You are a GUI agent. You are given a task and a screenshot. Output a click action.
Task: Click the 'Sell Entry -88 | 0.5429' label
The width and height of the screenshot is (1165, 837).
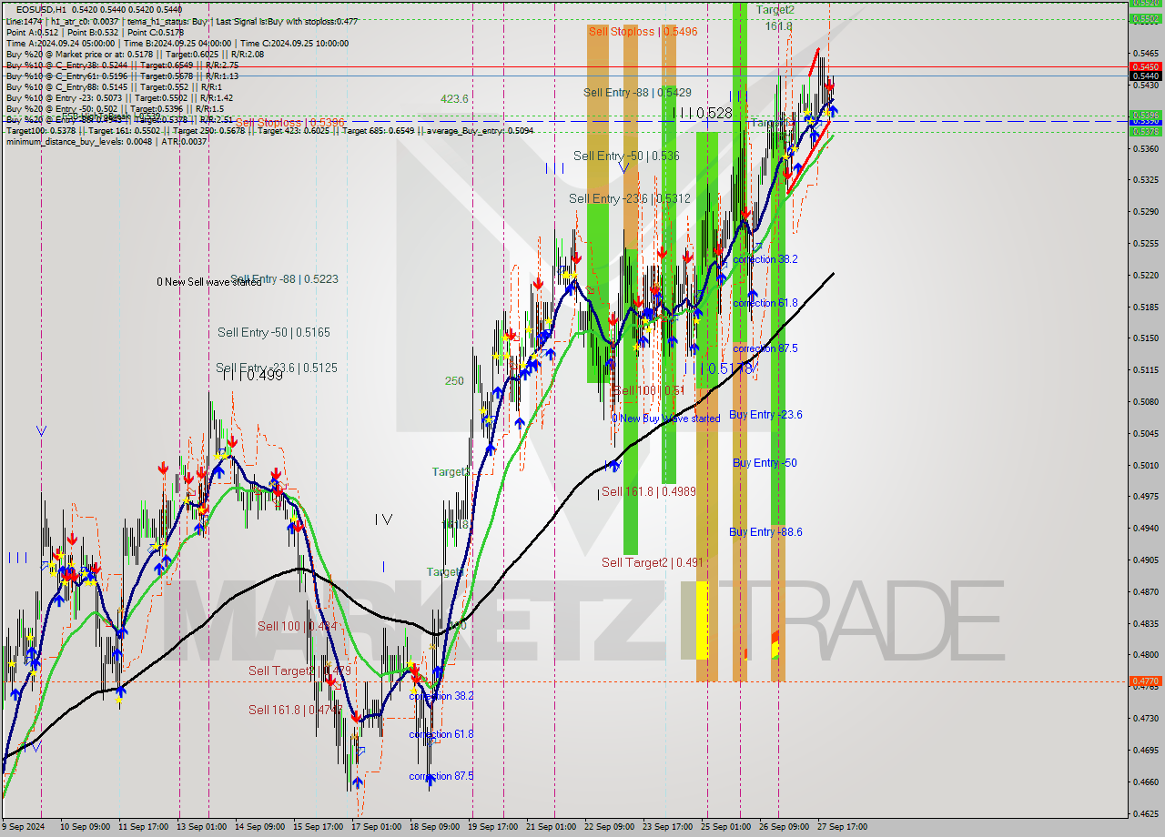tap(637, 92)
